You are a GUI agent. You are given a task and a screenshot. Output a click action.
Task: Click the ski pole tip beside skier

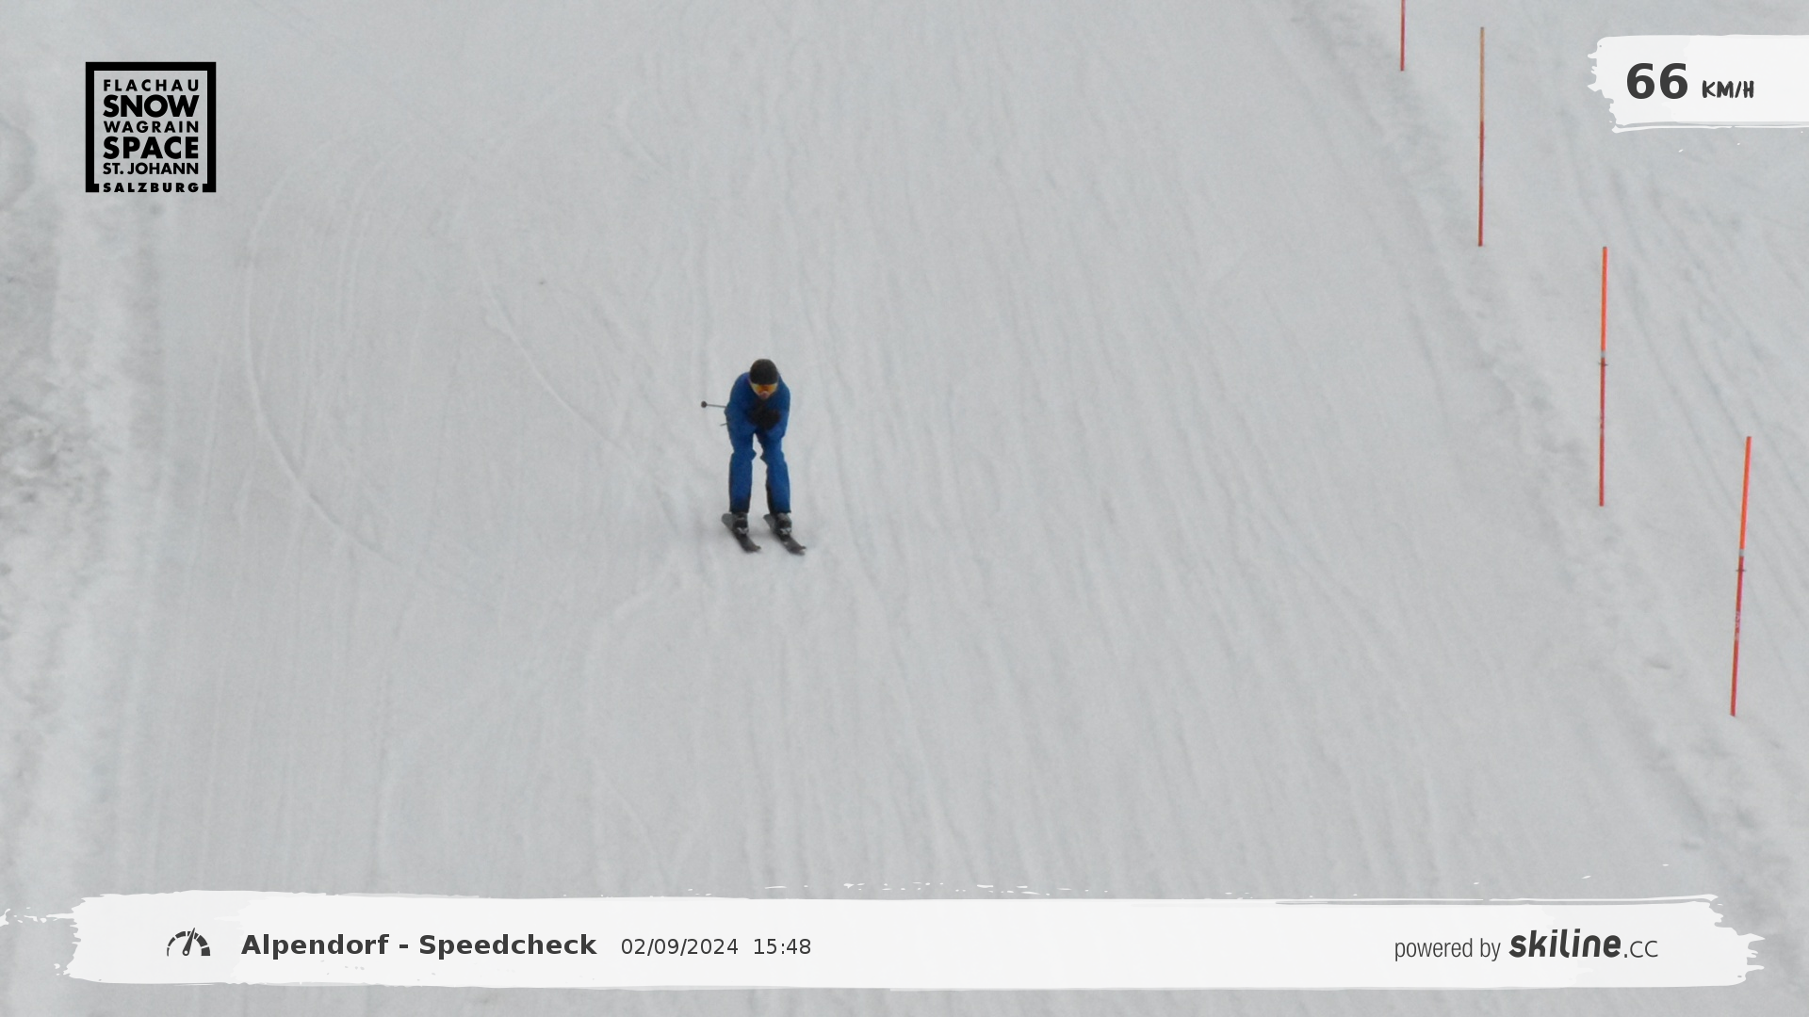click(705, 405)
